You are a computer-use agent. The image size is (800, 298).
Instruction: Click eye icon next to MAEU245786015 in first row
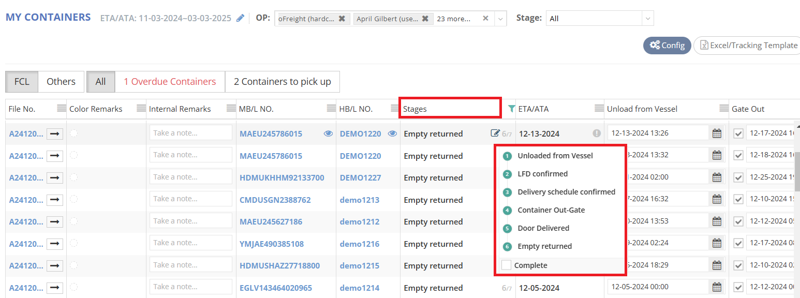(x=328, y=133)
